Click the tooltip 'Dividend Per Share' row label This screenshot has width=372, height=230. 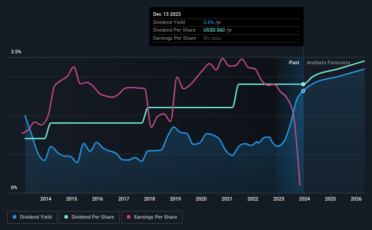pos(174,30)
